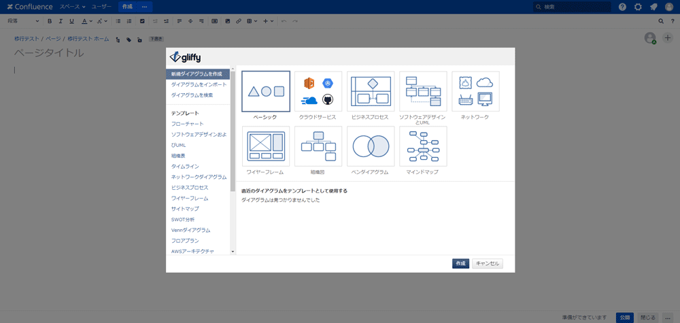Select the ベーシック diagram thumbnail
The width and height of the screenshot is (680, 323).
tap(266, 92)
